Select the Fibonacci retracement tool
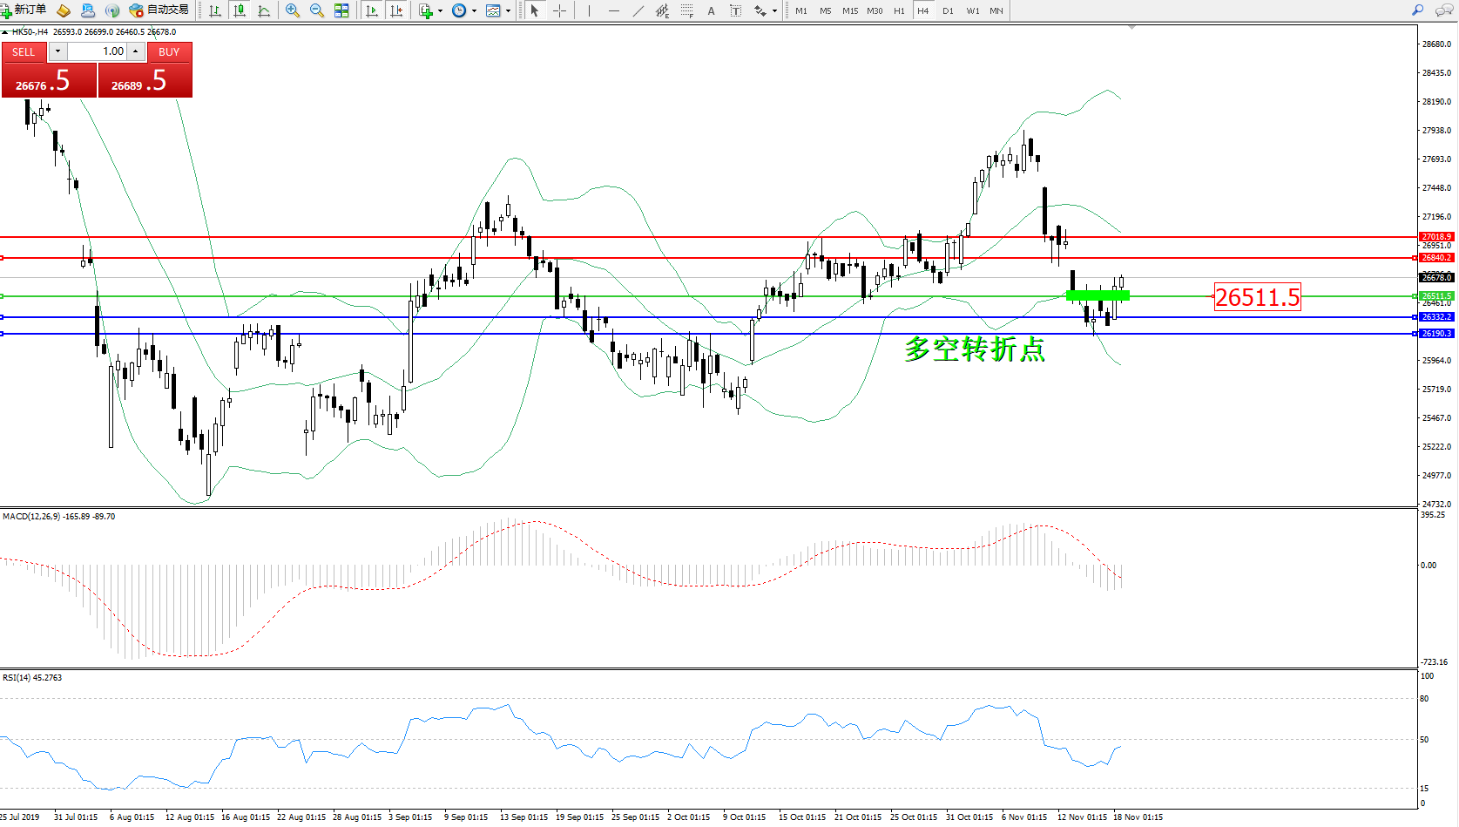The height and width of the screenshot is (827, 1459). tap(686, 10)
